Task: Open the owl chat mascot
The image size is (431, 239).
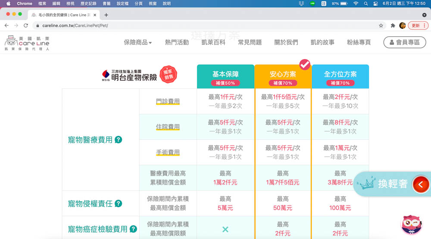Action: pyautogui.click(x=412, y=224)
